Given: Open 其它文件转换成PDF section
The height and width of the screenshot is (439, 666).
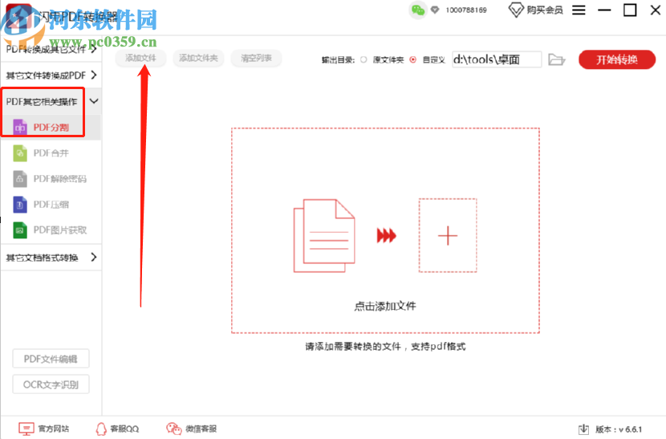Looking at the screenshot, I should tap(51, 75).
